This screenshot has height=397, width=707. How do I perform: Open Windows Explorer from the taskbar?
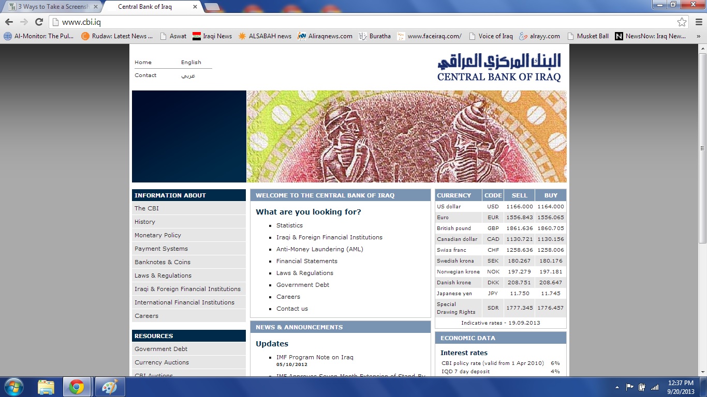pos(46,387)
